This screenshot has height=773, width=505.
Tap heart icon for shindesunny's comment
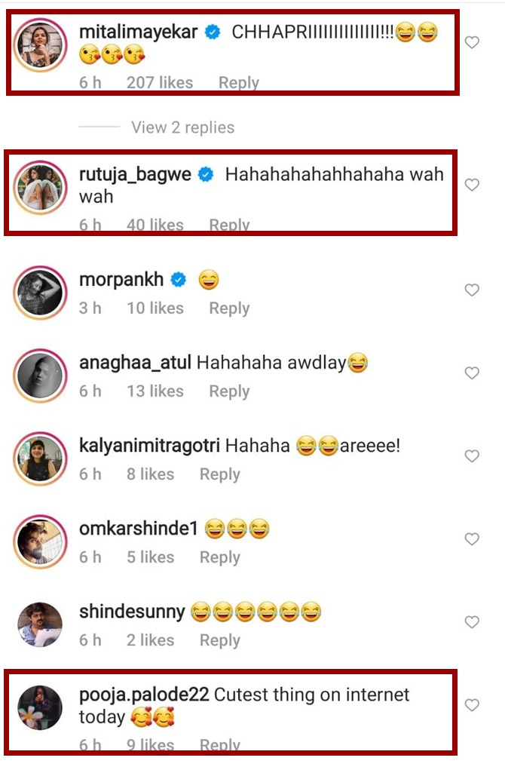click(472, 622)
